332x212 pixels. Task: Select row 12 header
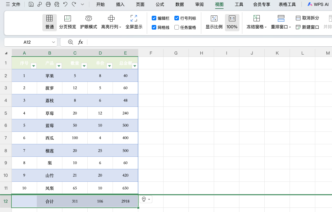(6, 201)
